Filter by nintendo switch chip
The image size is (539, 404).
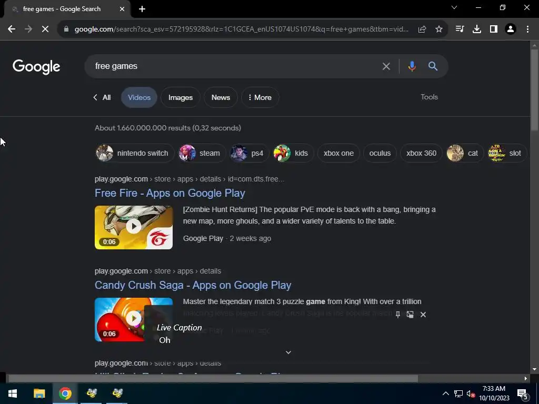click(x=134, y=153)
